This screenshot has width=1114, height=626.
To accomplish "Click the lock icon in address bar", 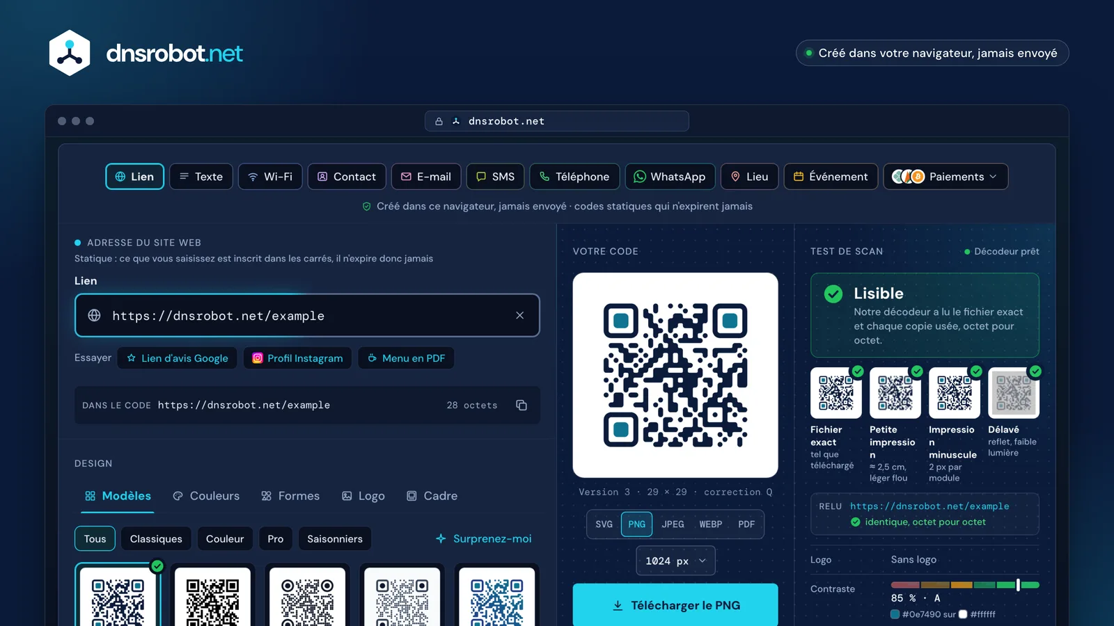I will [439, 121].
